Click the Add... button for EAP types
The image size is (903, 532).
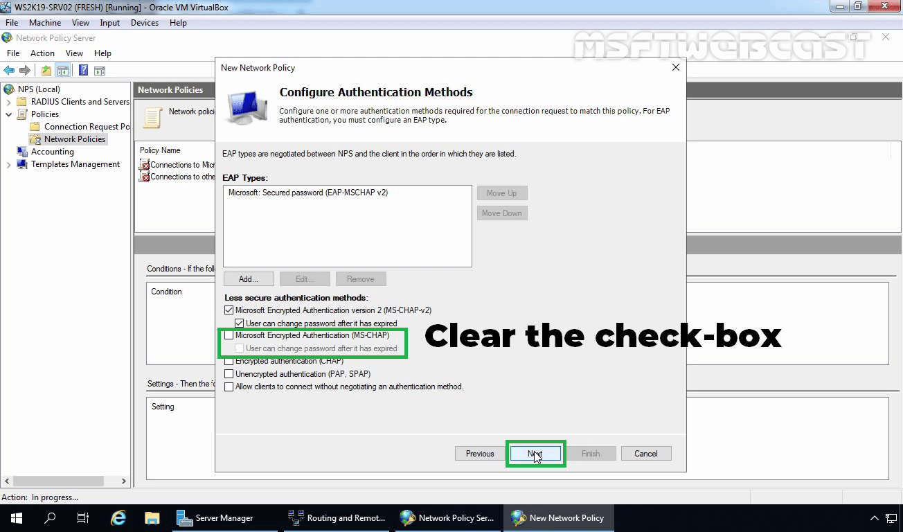pyautogui.click(x=249, y=279)
